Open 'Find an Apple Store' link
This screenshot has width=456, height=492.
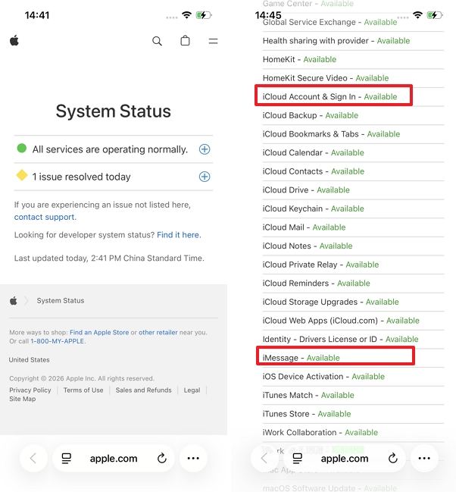click(99, 332)
